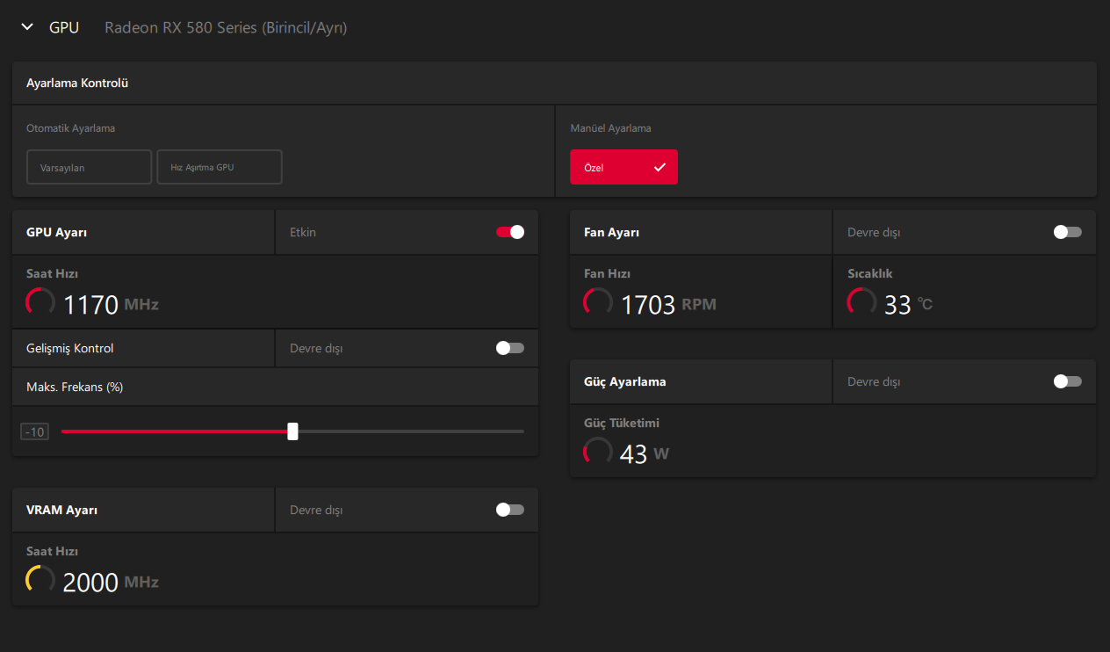This screenshot has width=1110, height=652.
Task: Select the Varsayılan automatic tuning button
Action: [90, 167]
